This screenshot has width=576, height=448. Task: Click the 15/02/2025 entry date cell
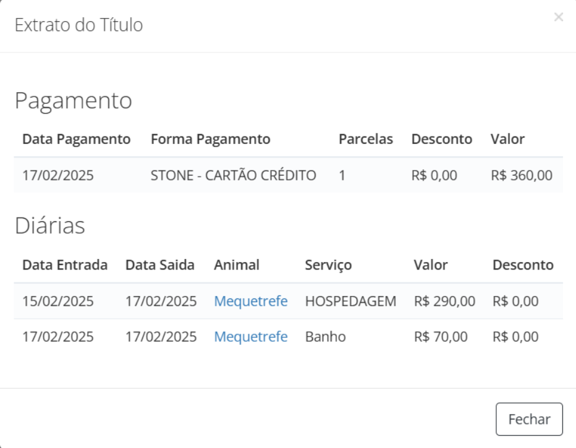pyautogui.click(x=58, y=301)
